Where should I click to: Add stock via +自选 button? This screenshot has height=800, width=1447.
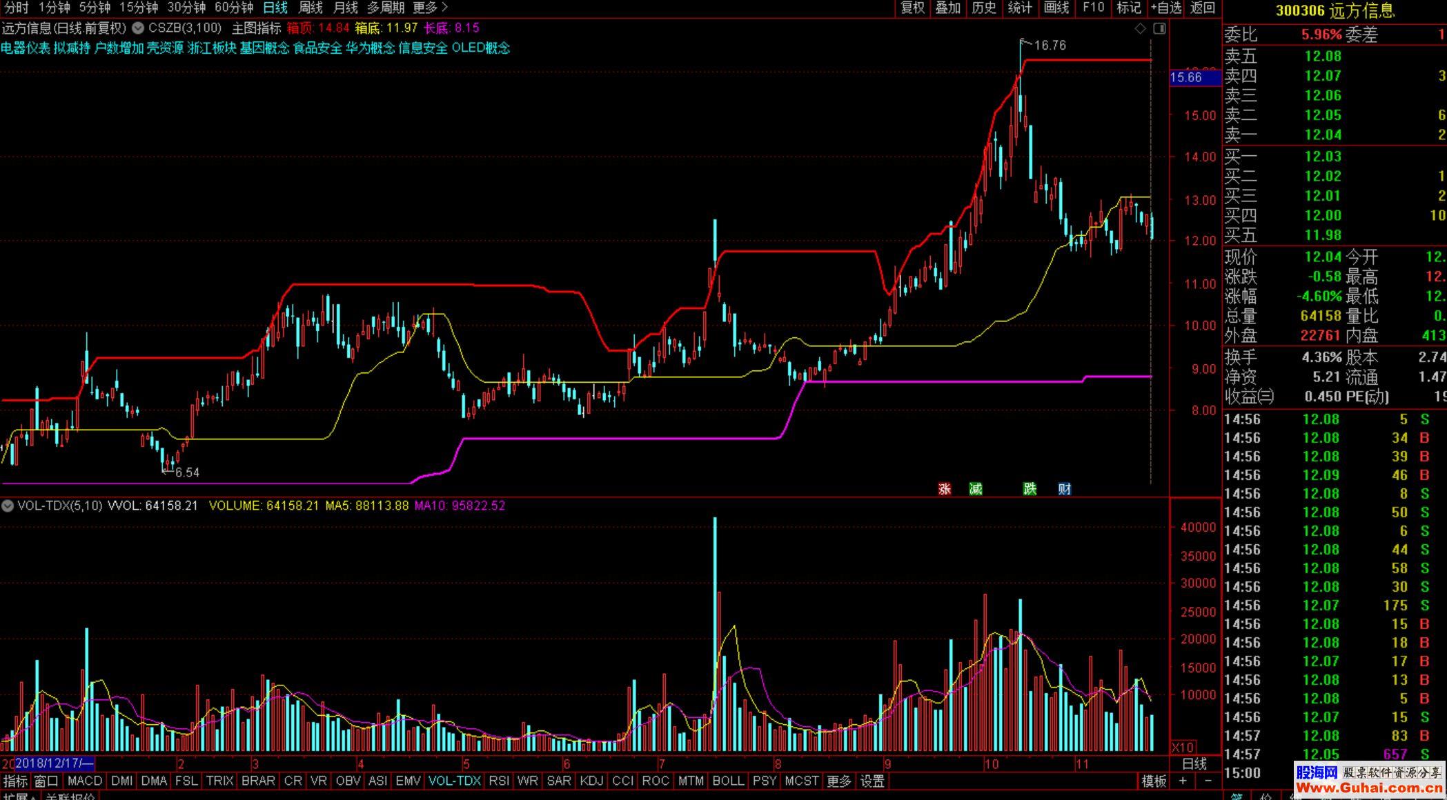point(1166,8)
